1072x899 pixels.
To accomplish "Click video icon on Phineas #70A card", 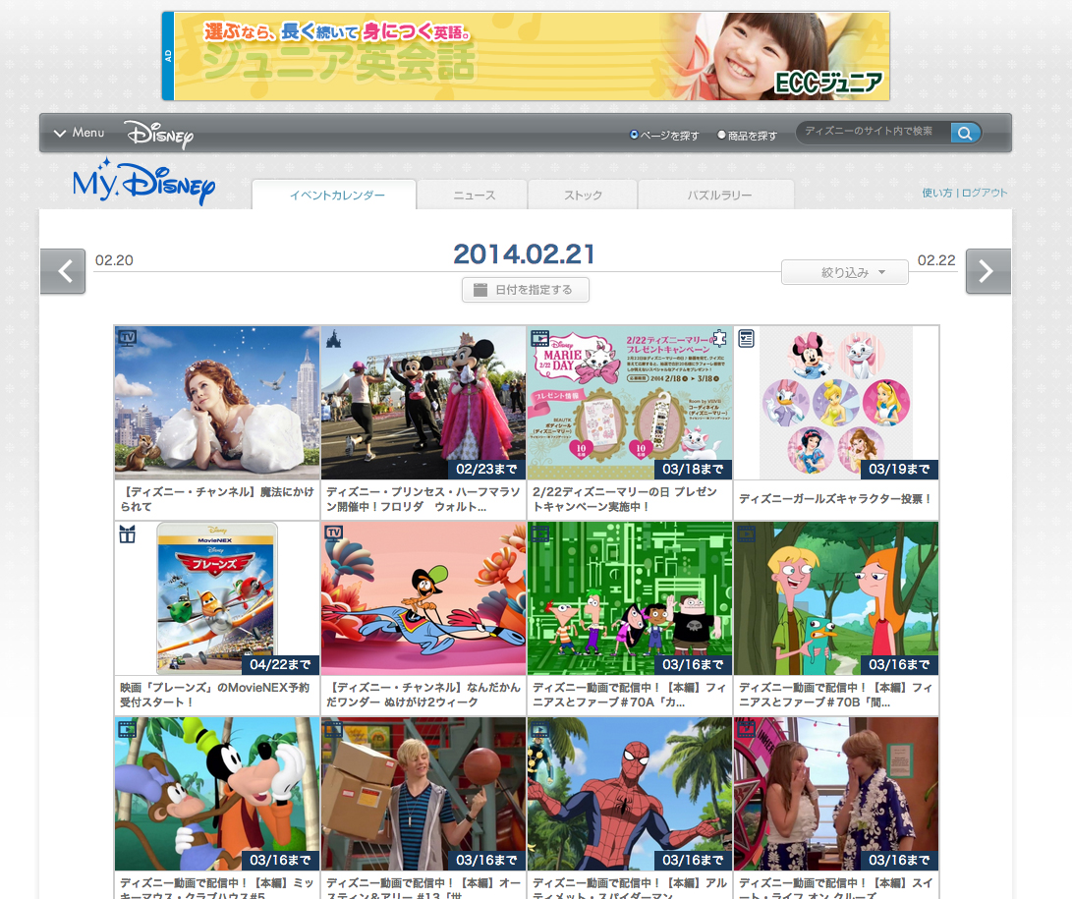I will 540,534.
